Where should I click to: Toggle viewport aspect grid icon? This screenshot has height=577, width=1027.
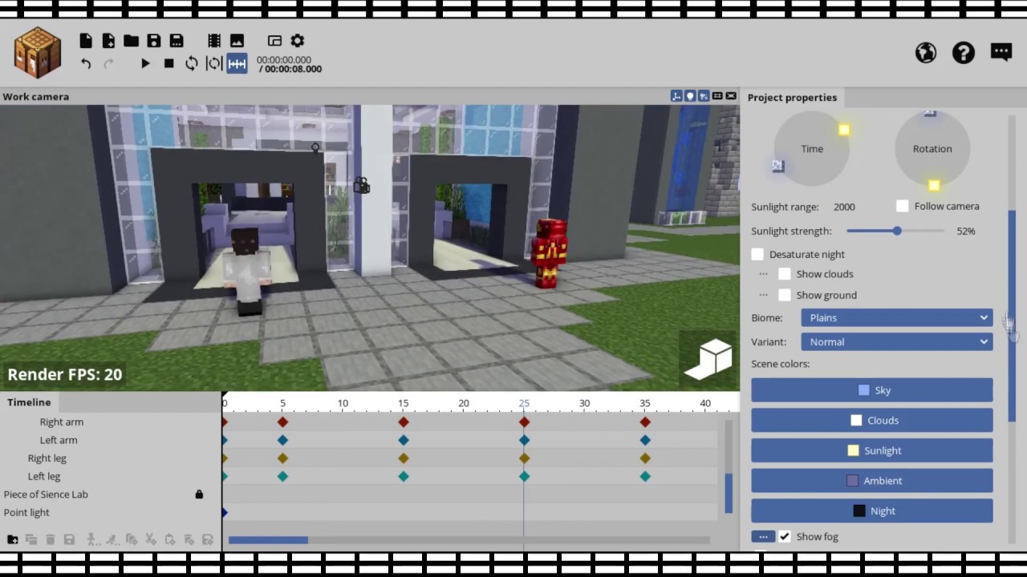point(717,96)
